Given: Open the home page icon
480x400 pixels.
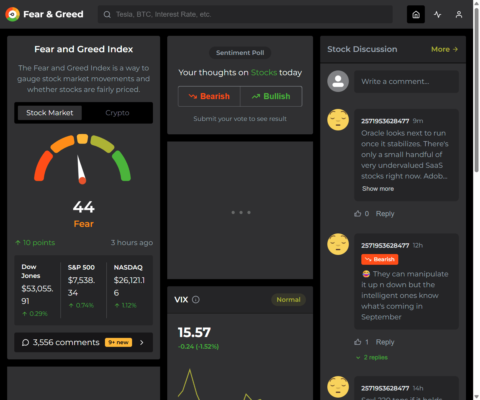Looking at the screenshot, I should click(416, 14).
